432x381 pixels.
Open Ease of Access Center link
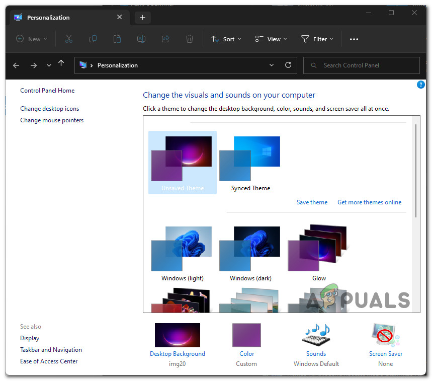pyautogui.click(x=49, y=361)
